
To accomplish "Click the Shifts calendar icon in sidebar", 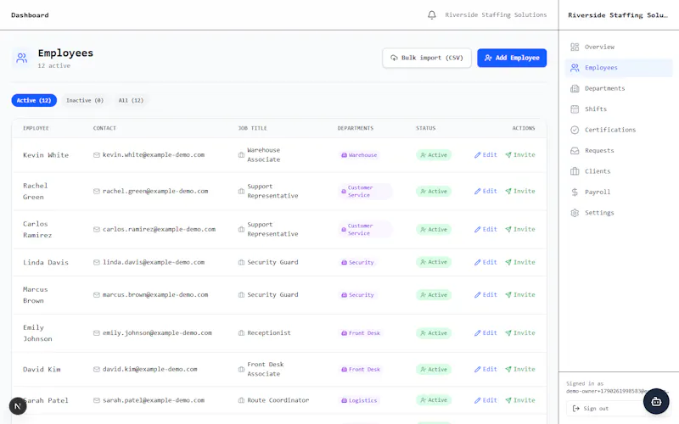I will (x=575, y=109).
